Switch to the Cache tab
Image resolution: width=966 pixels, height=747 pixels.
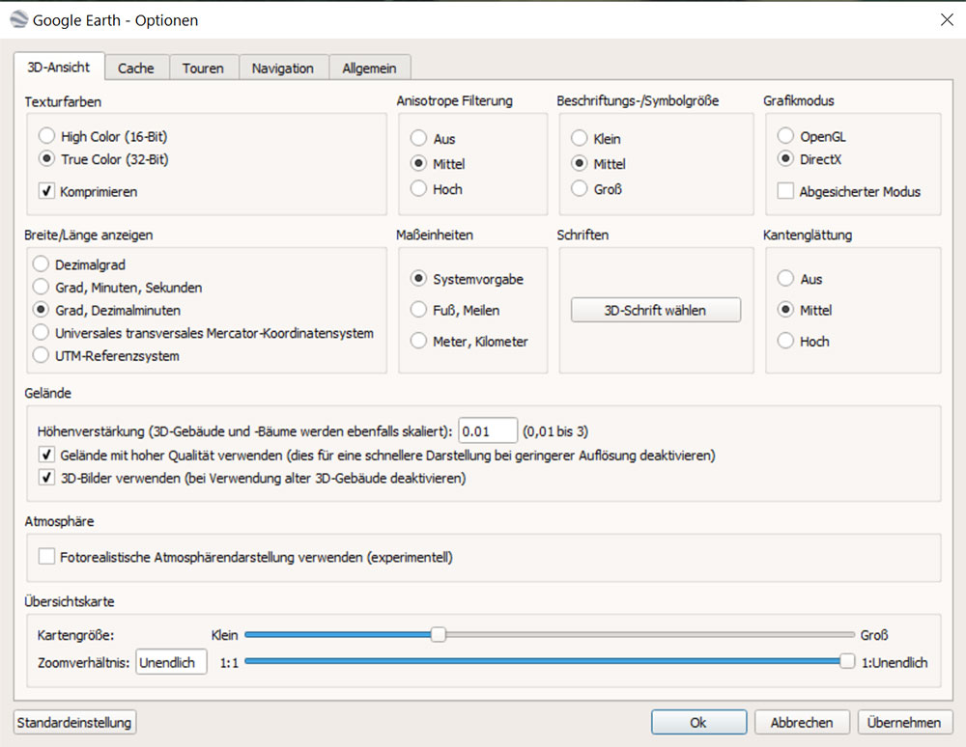136,68
